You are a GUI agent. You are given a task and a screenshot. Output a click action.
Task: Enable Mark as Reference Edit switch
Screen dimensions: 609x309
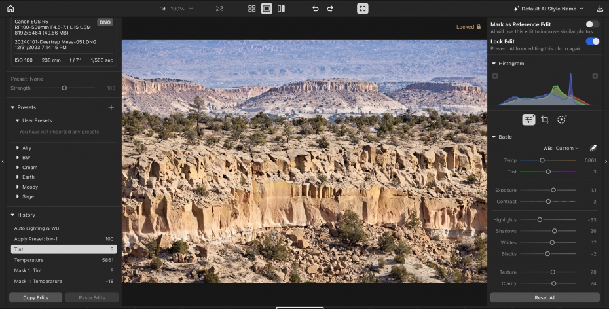coord(592,24)
